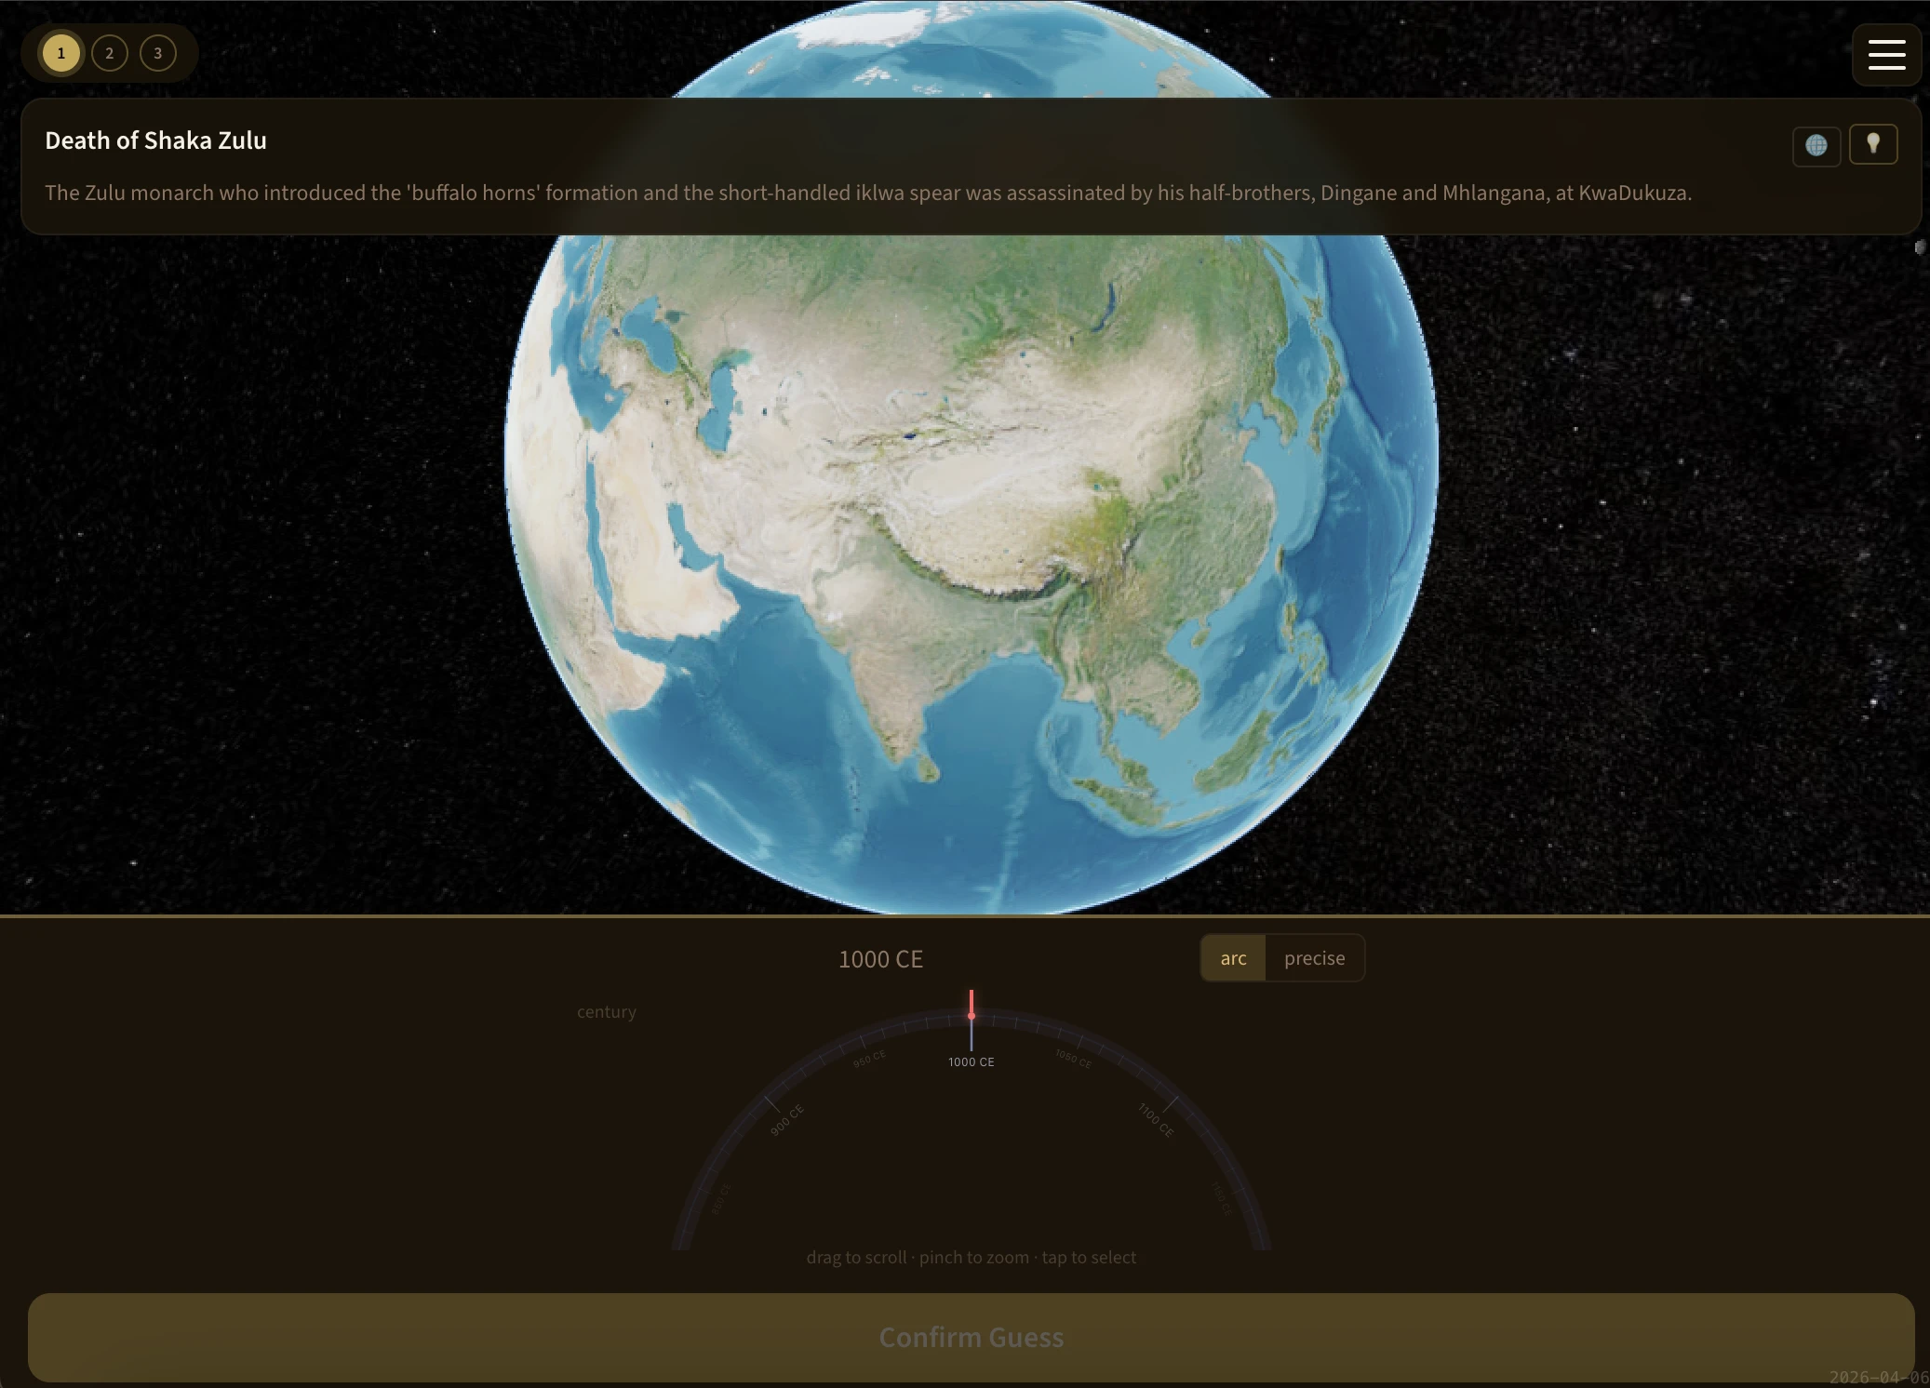Switch to arc timeline mode
This screenshot has height=1388, width=1930.
pyautogui.click(x=1233, y=958)
